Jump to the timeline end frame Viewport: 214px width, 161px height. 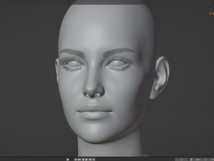[94, 160]
